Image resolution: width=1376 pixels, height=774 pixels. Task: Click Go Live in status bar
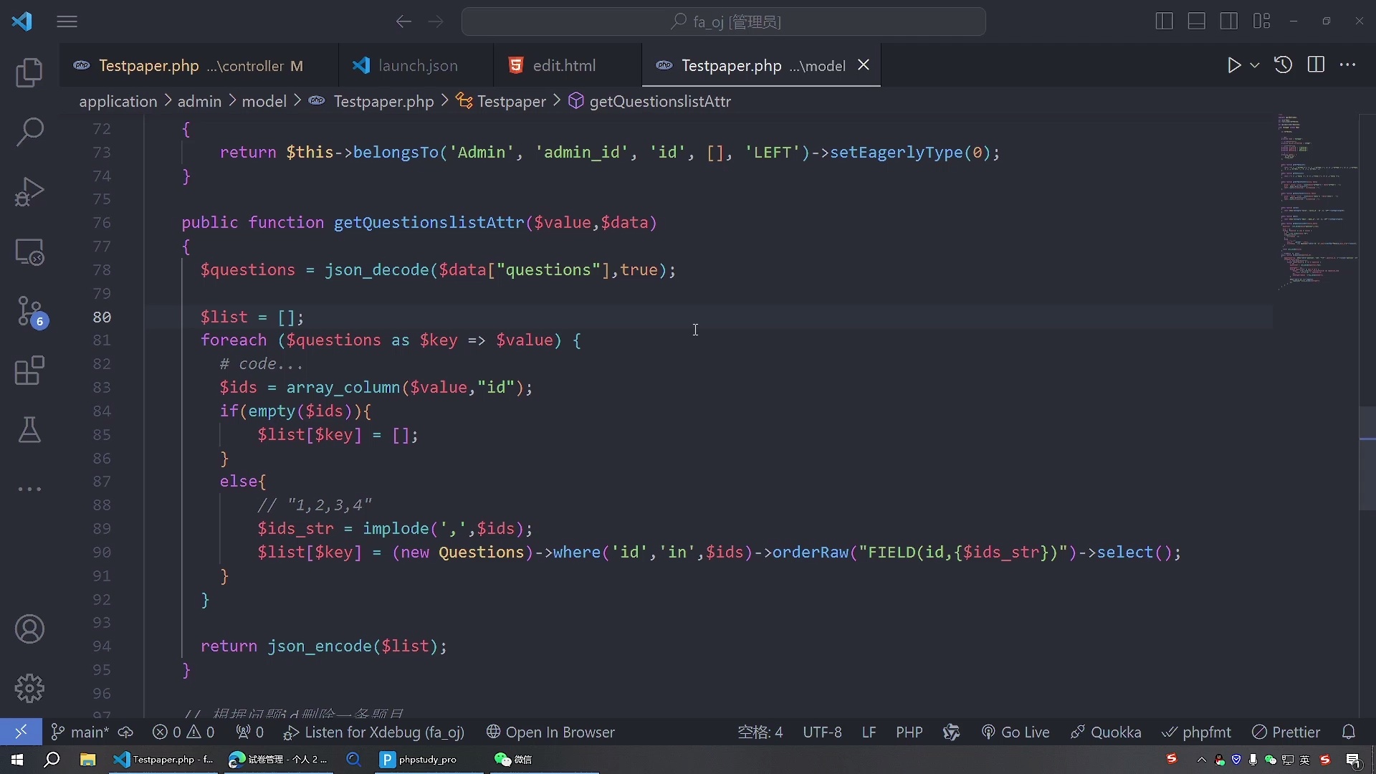coord(1016,732)
